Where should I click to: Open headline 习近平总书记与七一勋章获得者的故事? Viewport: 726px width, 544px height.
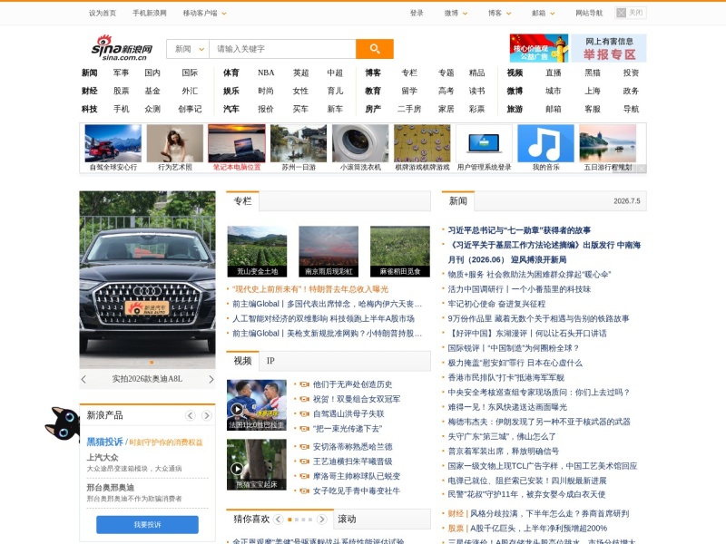point(519,230)
